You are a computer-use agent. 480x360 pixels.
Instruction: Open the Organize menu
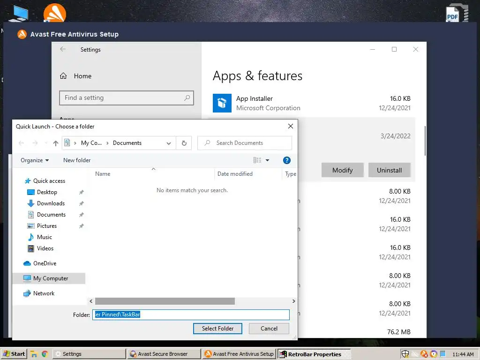point(35,160)
